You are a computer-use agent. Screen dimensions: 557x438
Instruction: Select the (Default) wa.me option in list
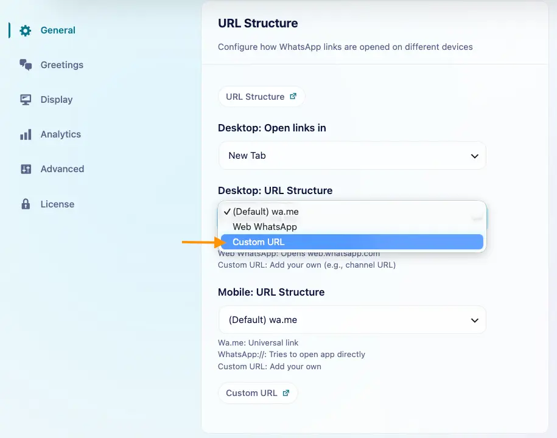[x=352, y=212]
